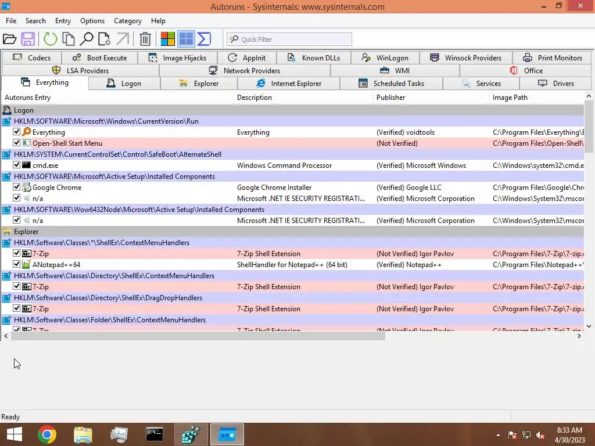Open the Options menu
The width and height of the screenshot is (595, 446).
tap(92, 21)
